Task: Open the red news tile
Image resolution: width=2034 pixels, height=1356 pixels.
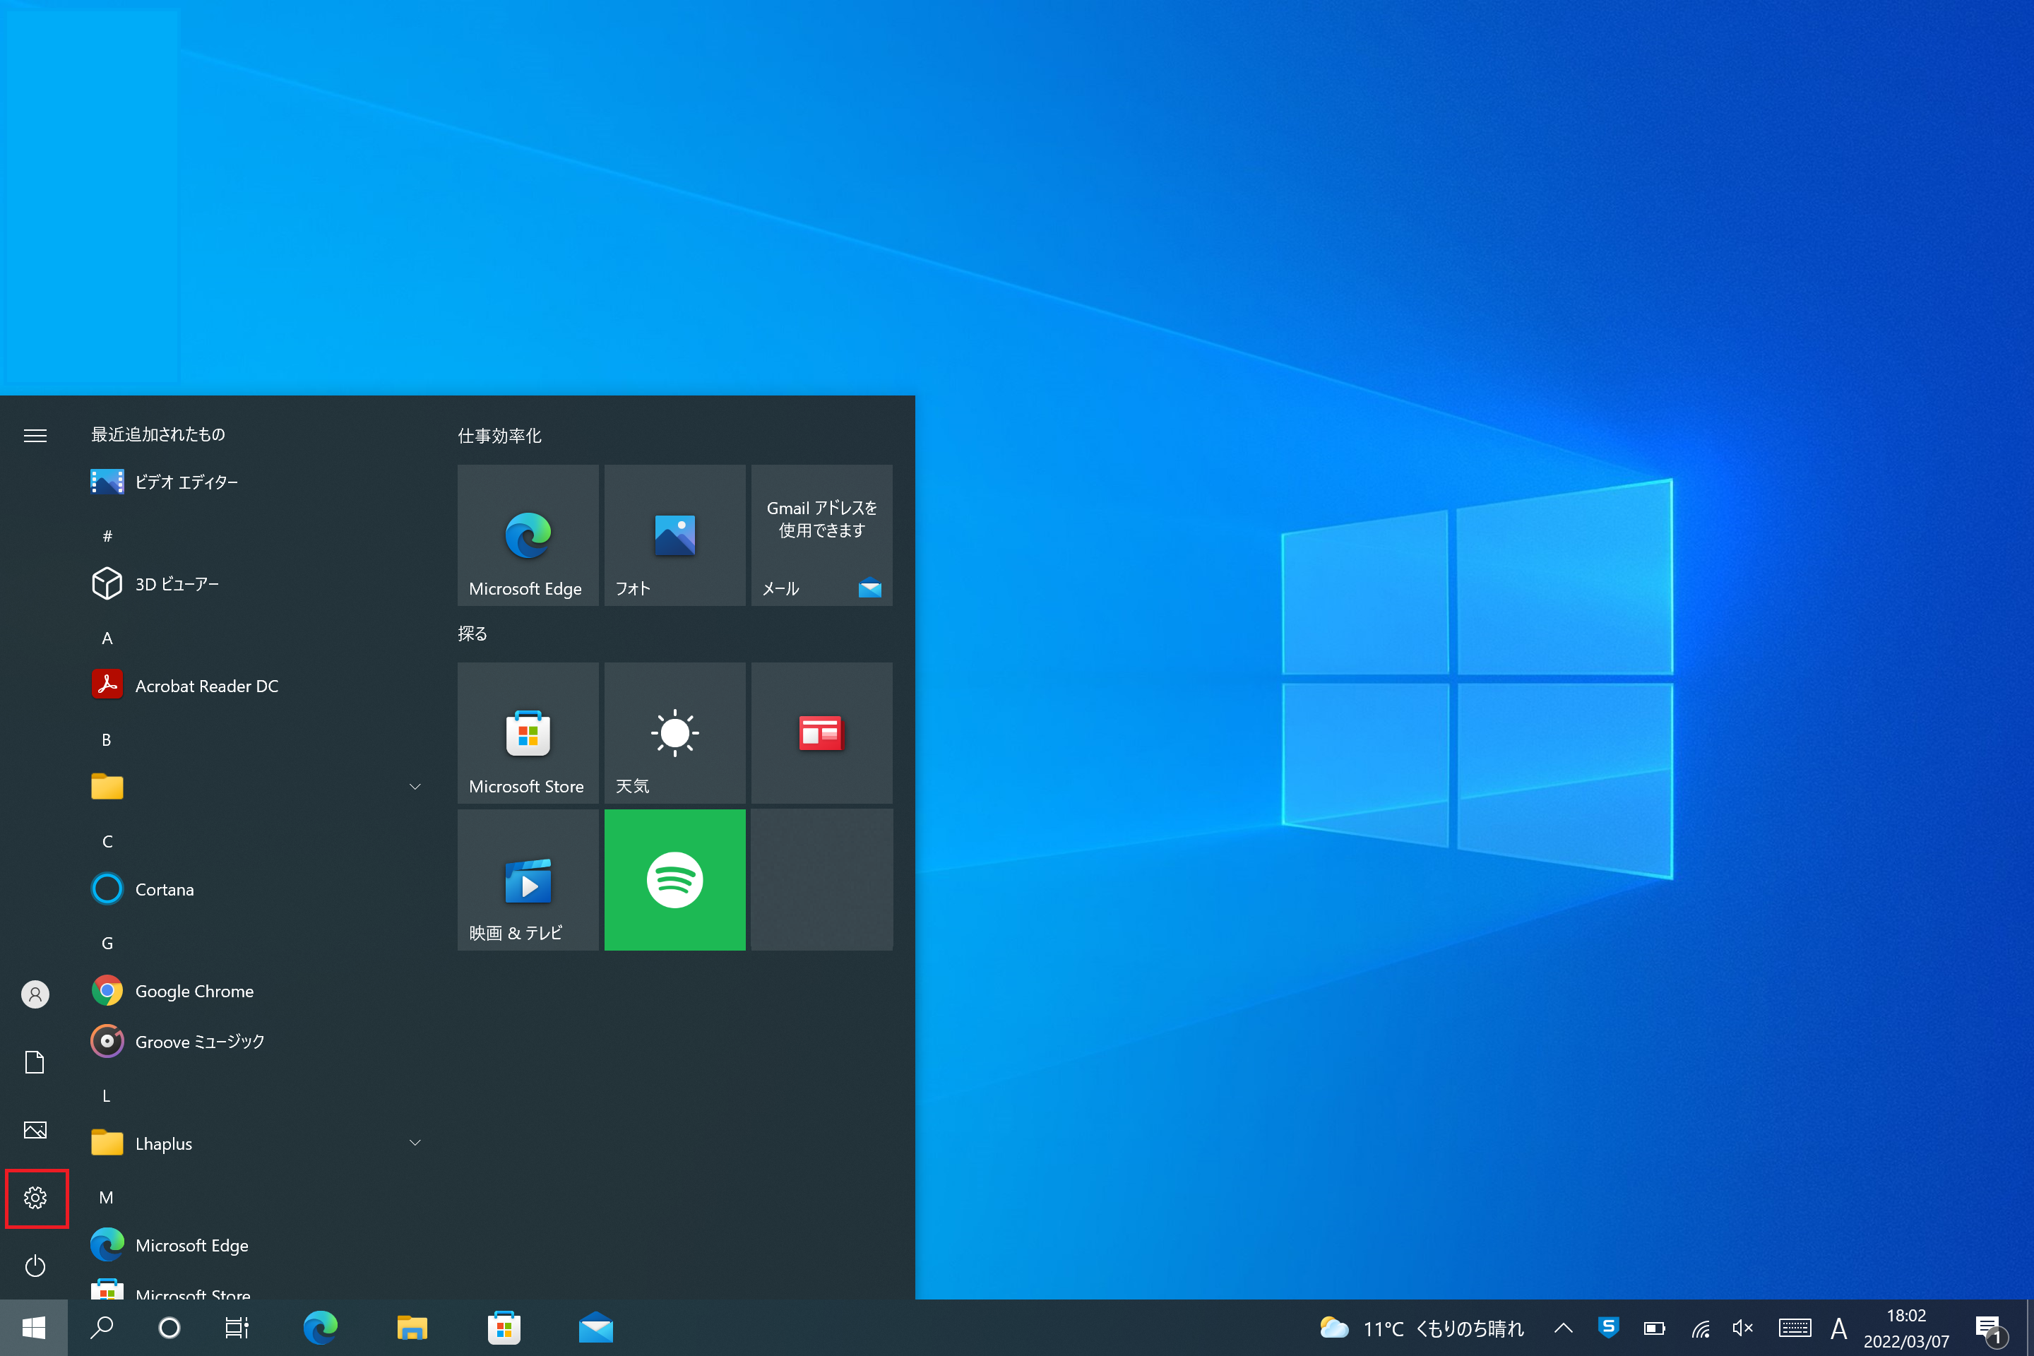Action: coord(821,733)
